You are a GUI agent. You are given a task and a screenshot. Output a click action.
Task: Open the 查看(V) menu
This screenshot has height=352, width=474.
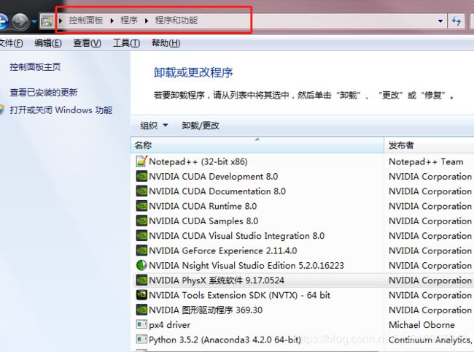pos(87,43)
